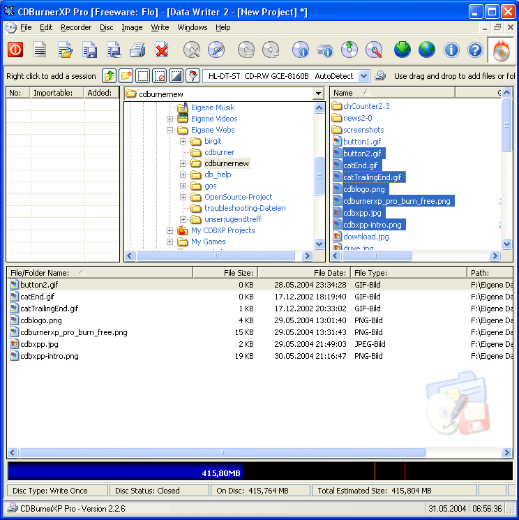Open the Image menu
The image size is (519, 520).
coord(132,27)
